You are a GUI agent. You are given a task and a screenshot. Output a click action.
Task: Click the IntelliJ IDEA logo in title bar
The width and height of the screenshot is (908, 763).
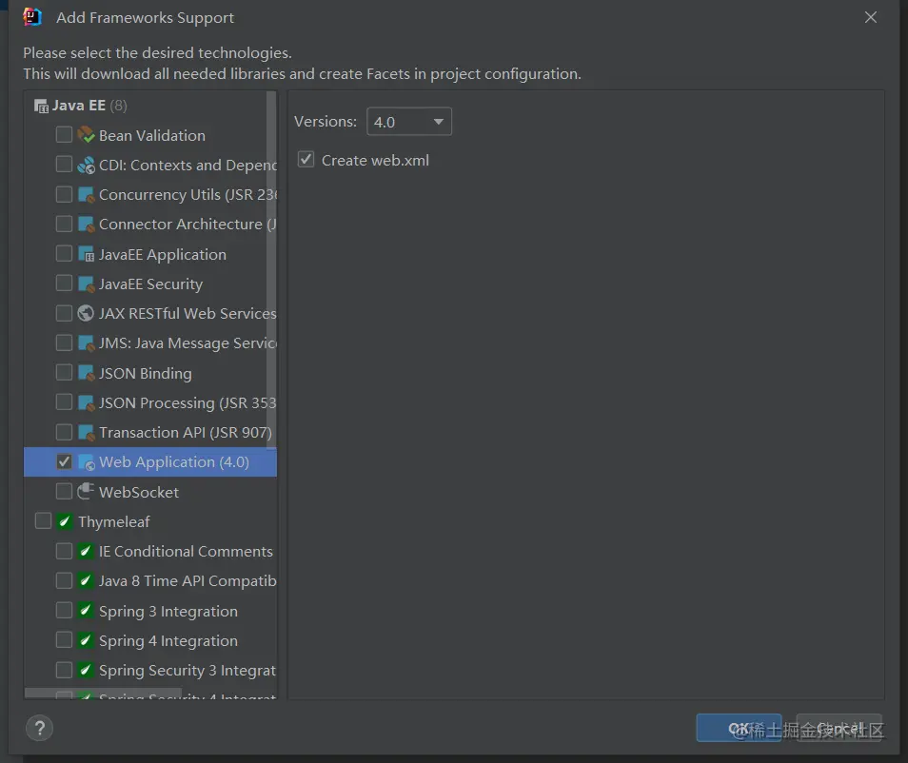[x=32, y=17]
